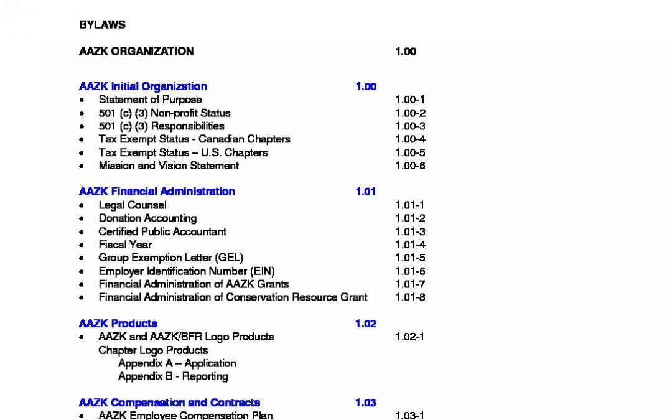This screenshot has width=672, height=420.
Task: Click the blue section number 1.02
Action: tap(366, 324)
